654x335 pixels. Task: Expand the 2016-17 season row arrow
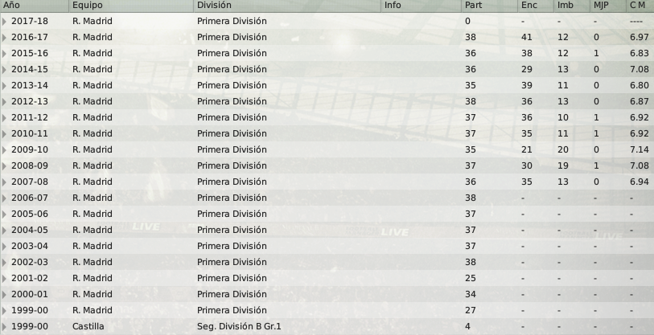[4, 38]
